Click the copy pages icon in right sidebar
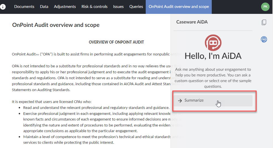Image resolution: width=273 pixels, height=148 pixels. pyautogui.click(x=264, y=22)
